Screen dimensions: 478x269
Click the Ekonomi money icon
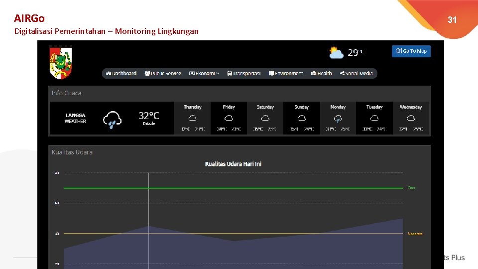click(x=192, y=74)
